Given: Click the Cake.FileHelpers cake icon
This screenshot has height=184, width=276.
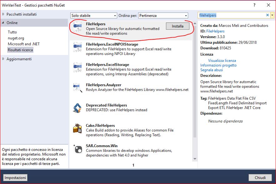Looking at the screenshot, I should pyautogui.click(x=78, y=128).
